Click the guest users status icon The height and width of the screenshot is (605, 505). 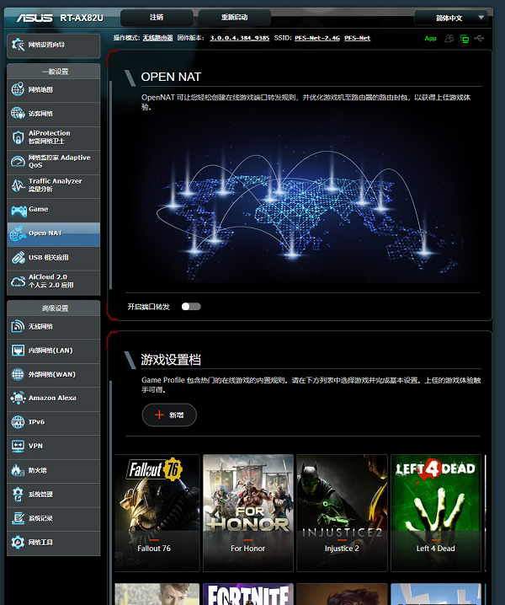coord(449,38)
